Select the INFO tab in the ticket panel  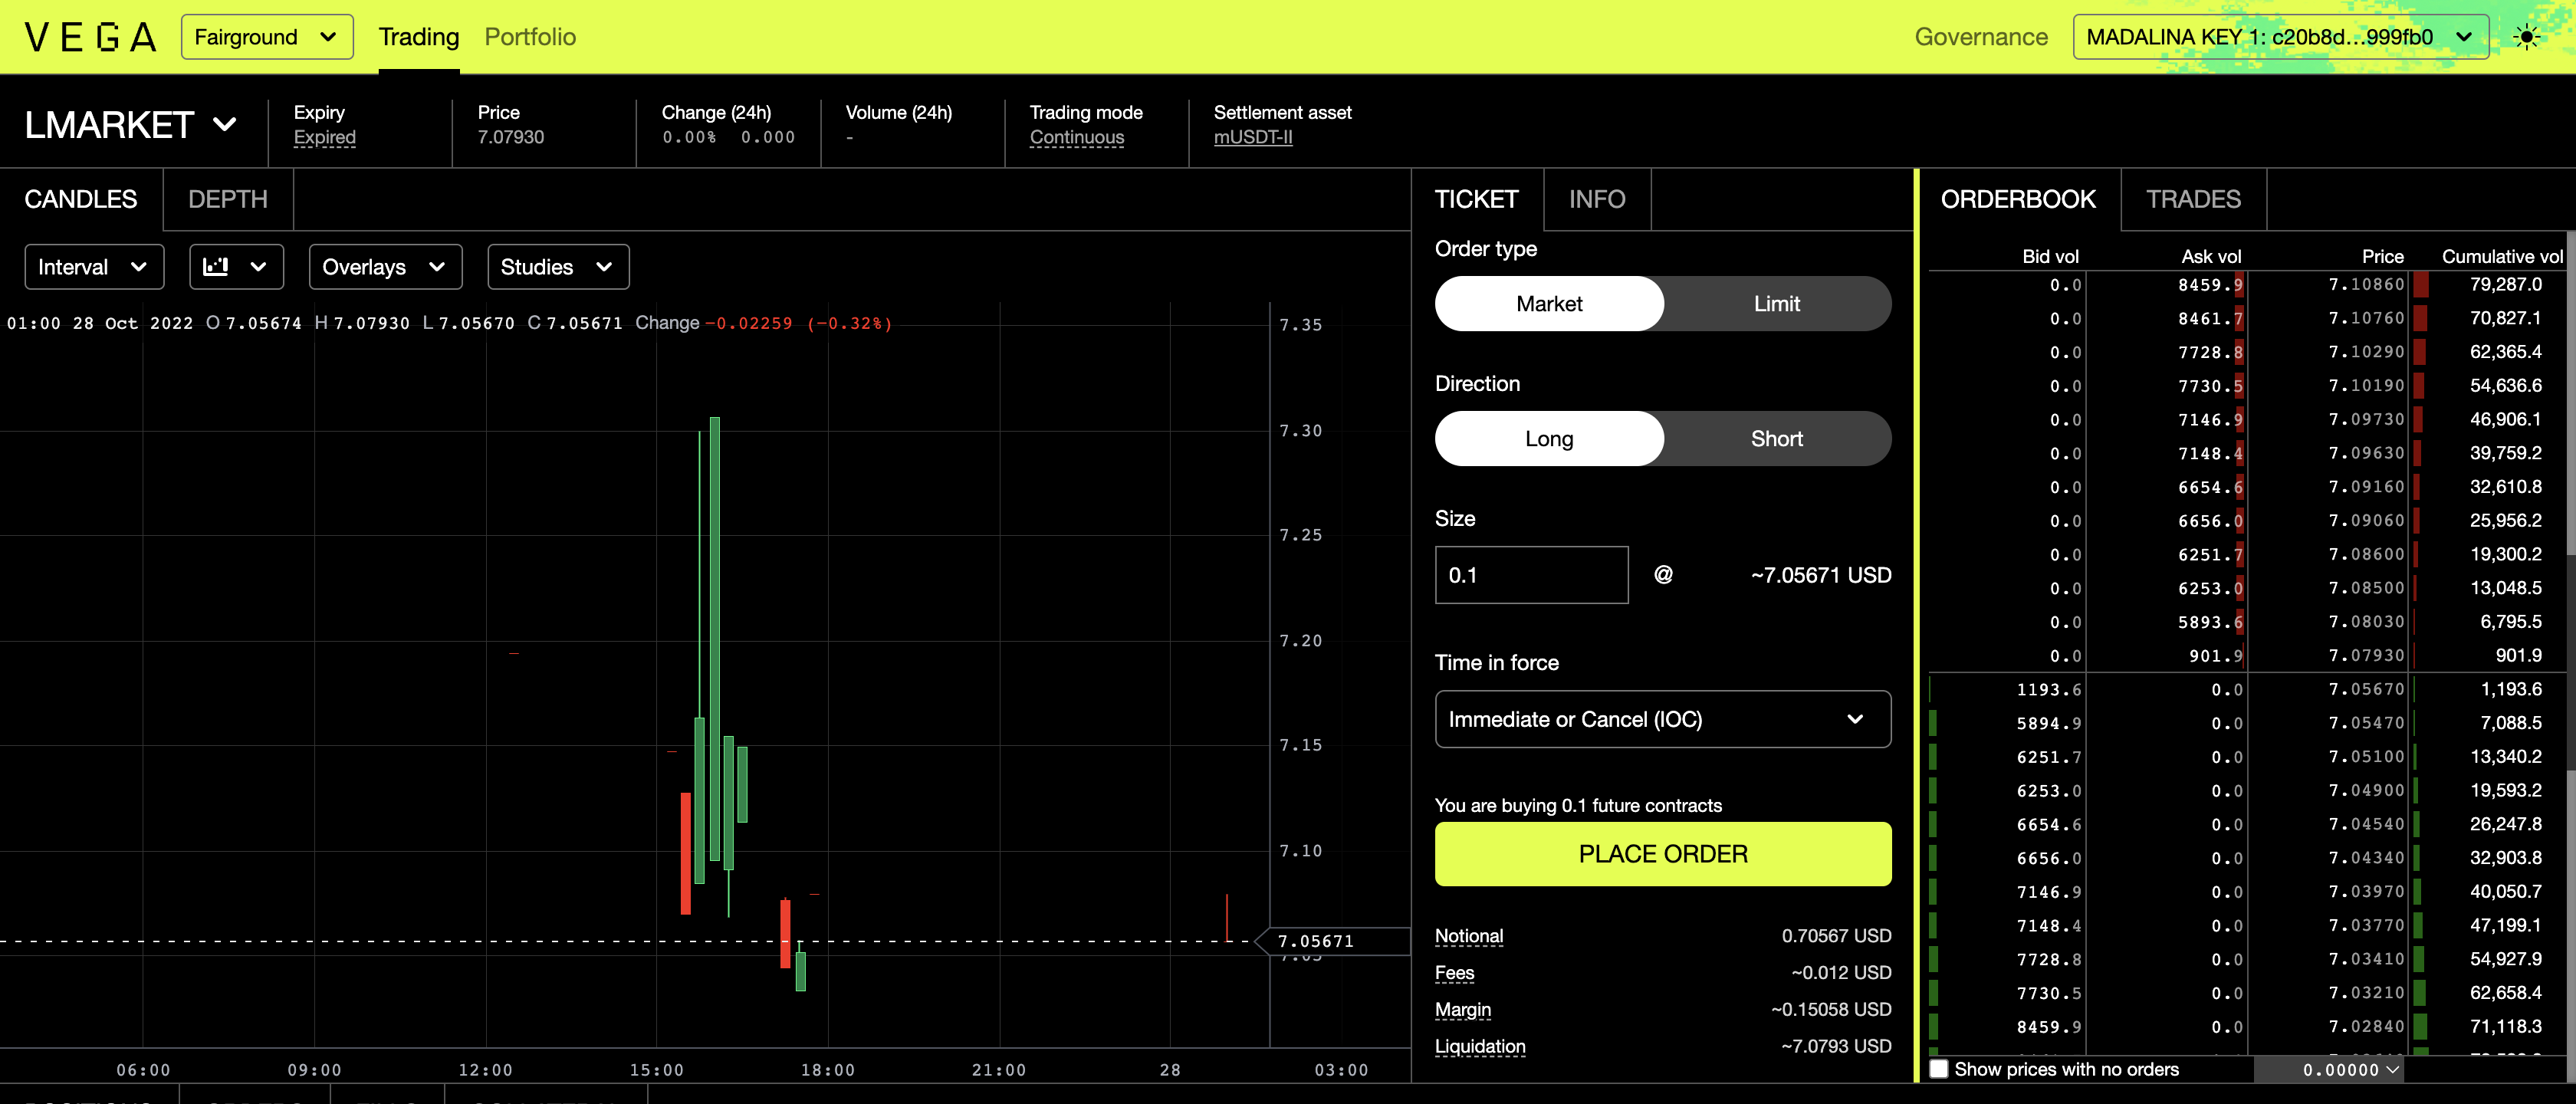(1597, 199)
